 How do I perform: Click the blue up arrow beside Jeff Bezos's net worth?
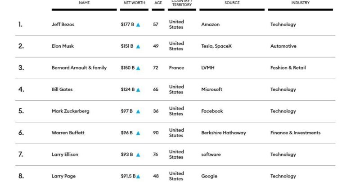click(x=138, y=25)
